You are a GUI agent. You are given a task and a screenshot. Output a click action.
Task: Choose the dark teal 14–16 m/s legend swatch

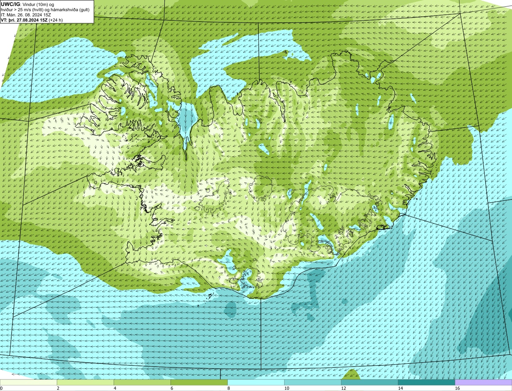tap(426, 382)
